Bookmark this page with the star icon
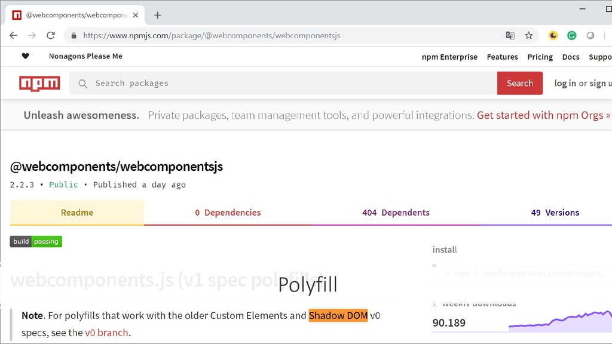 point(528,35)
